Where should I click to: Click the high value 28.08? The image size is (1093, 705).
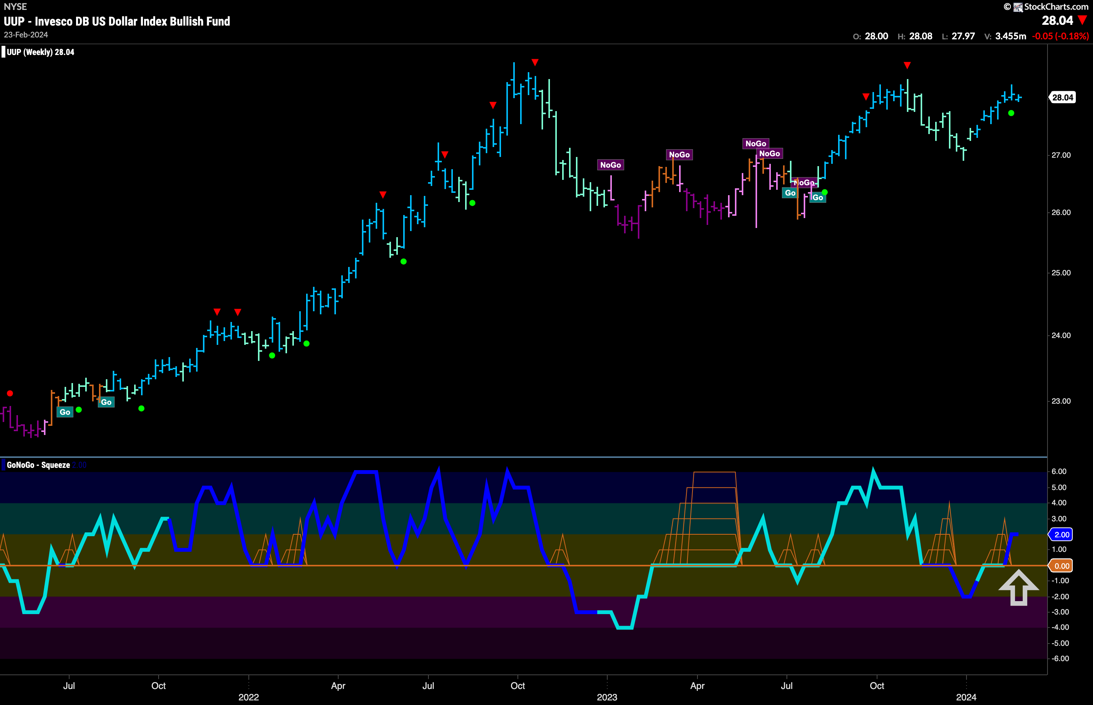[x=921, y=36]
